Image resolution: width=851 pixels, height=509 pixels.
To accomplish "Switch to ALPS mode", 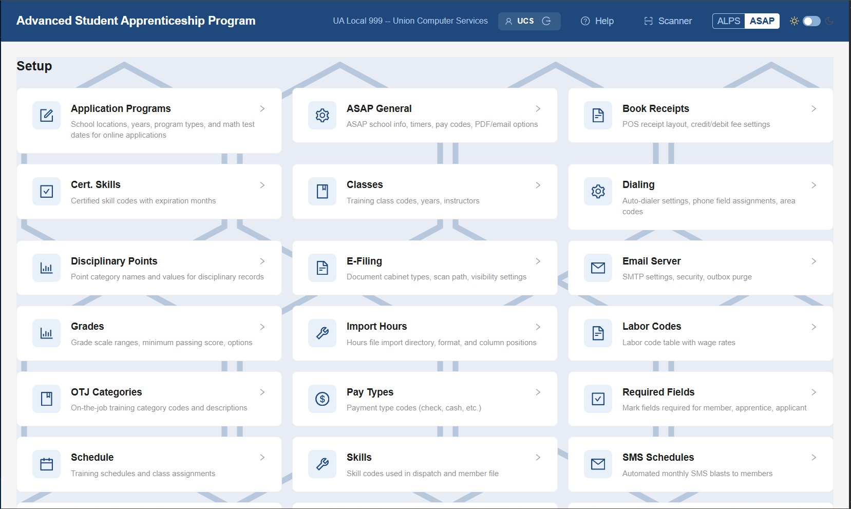I will (x=729, y=21).
